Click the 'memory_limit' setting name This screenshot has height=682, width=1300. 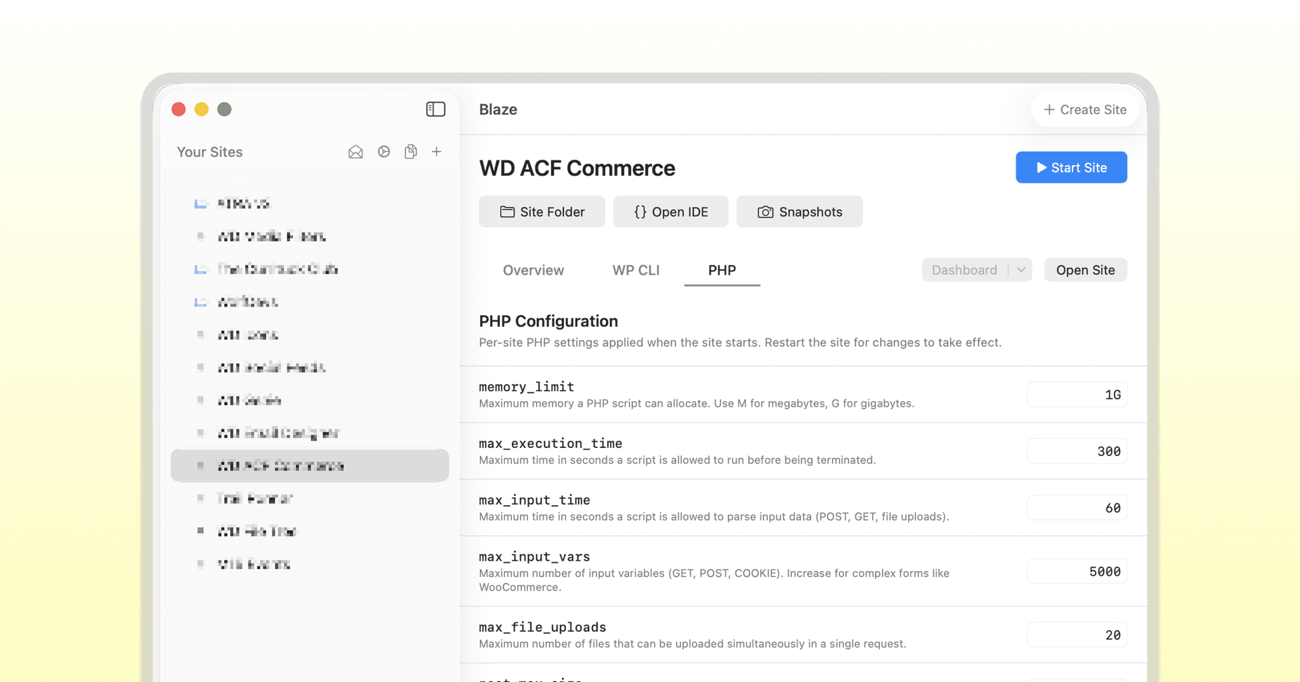[x=527, y=387]
